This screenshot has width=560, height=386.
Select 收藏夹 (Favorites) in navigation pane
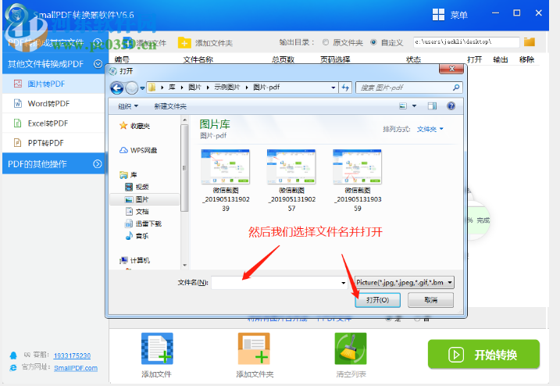tap(135, 126)
